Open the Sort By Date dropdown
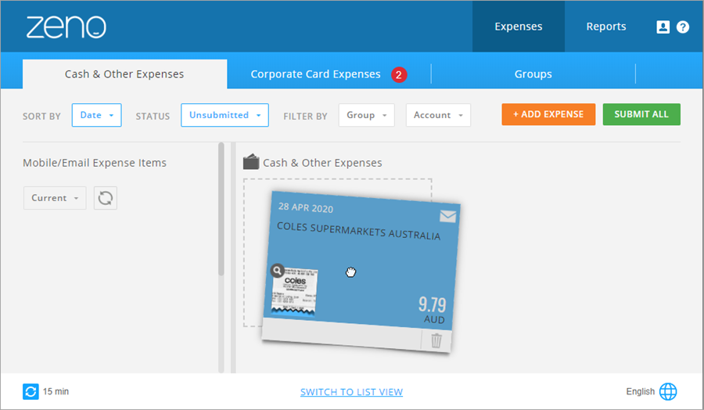This screenshot has height=410, width=704. 96,115
